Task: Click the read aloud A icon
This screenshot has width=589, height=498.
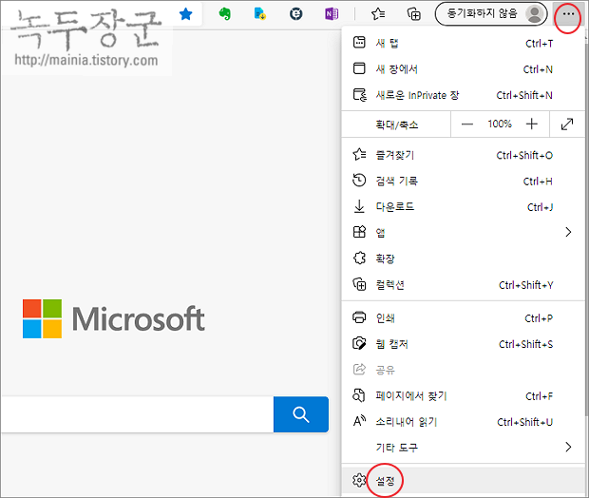Action: coord(359,421)
